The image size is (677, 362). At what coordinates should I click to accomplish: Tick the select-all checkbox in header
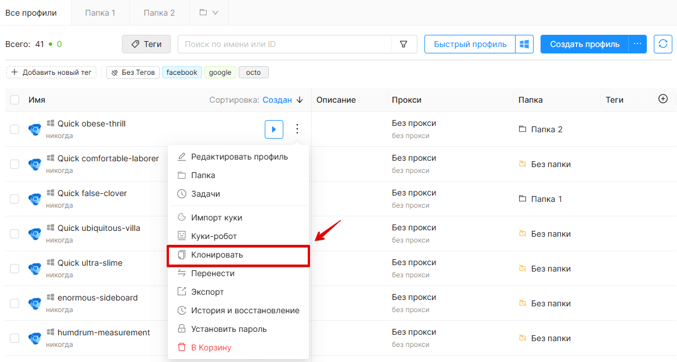15,100
